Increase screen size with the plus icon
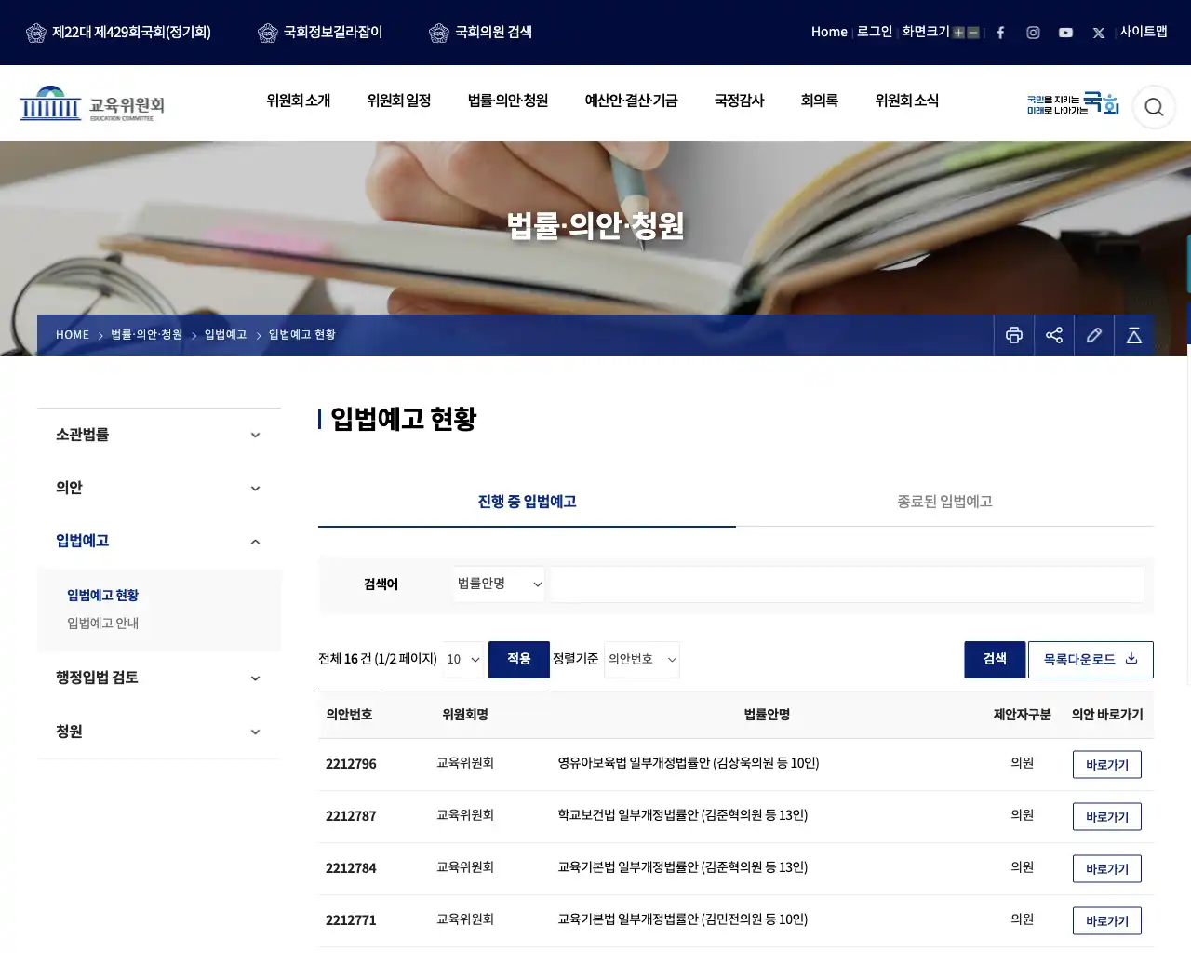1191x953 pixels. click(958, 33)
